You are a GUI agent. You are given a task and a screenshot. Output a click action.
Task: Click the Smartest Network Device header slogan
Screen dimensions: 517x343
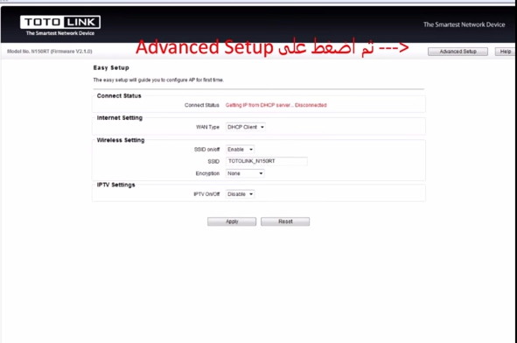coord(464,24)
